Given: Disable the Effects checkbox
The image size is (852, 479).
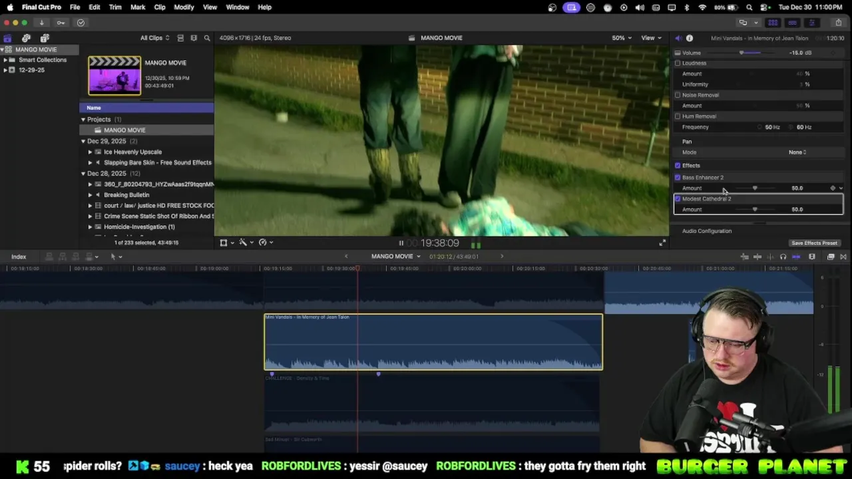Looking at the screenshot, I should pyautogui.click(x=678, y=166).
